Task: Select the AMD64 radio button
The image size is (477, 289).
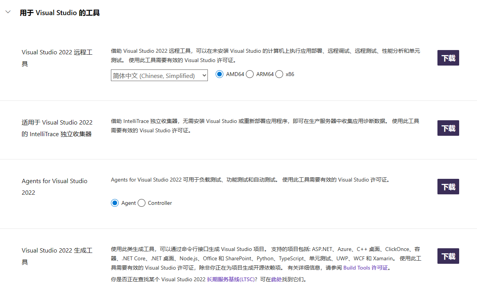Action: pos(219,74)
